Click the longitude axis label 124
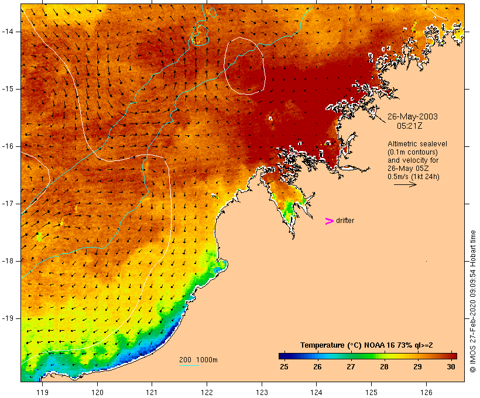This screenshot has width=480, height=398. coord(316,392)
